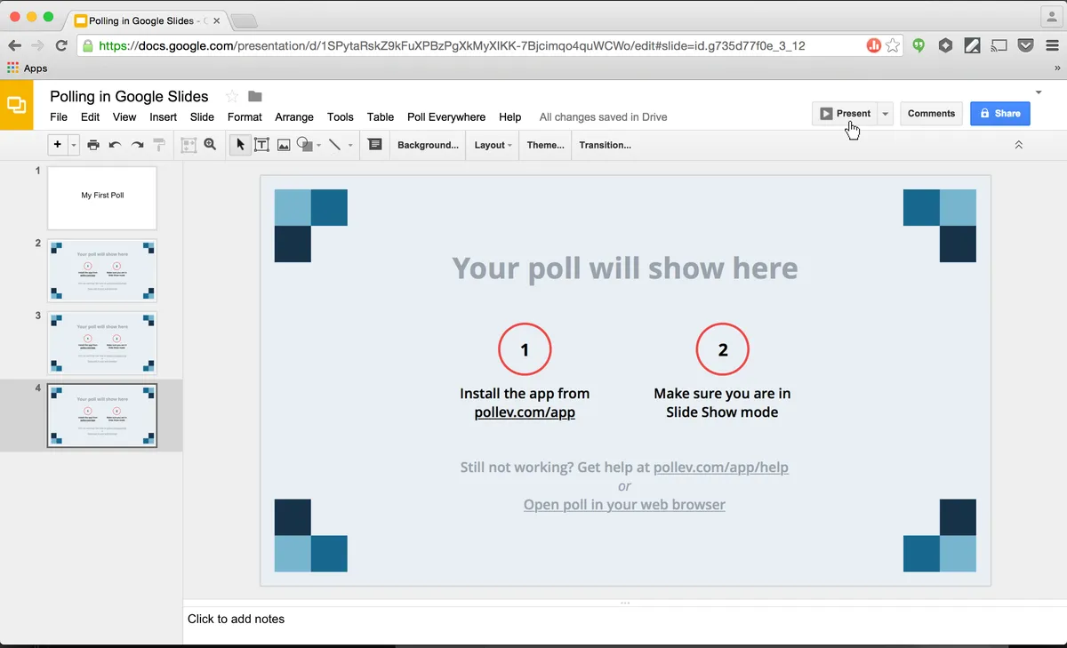1067x648 pixels.
Task: Select slide 3 thumbnail
Action: point(102,343)
